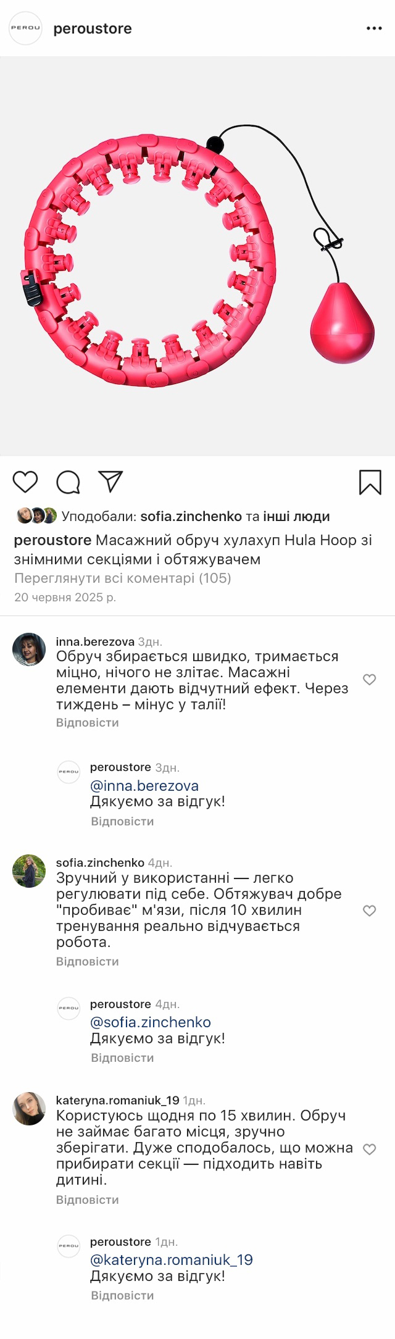Expand all 105 comments
Viewport: 395px width, 1339px height.
[x=122, y=578]
